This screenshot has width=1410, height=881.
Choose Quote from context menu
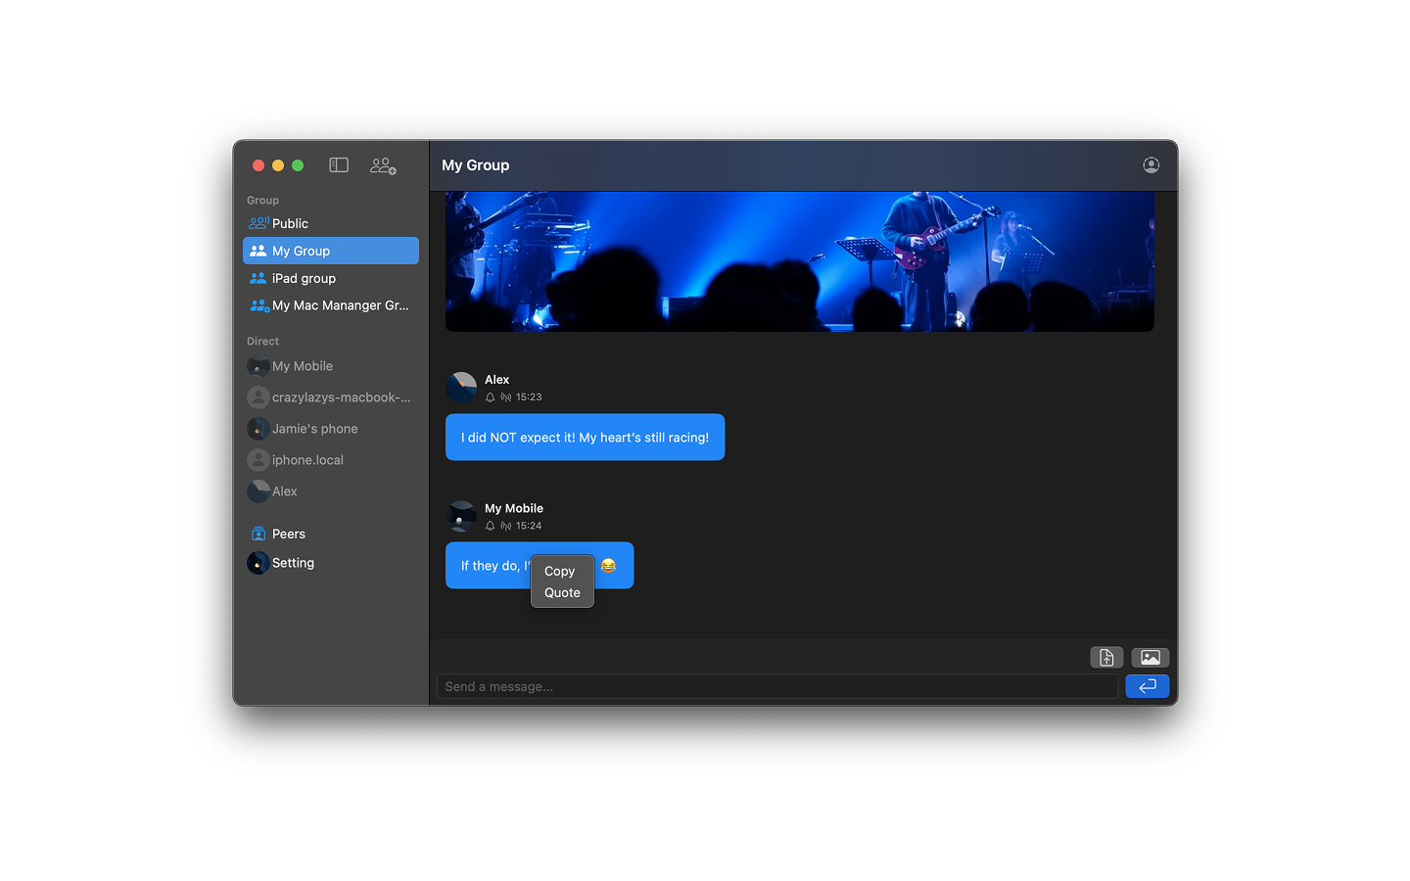click(562, 592)
